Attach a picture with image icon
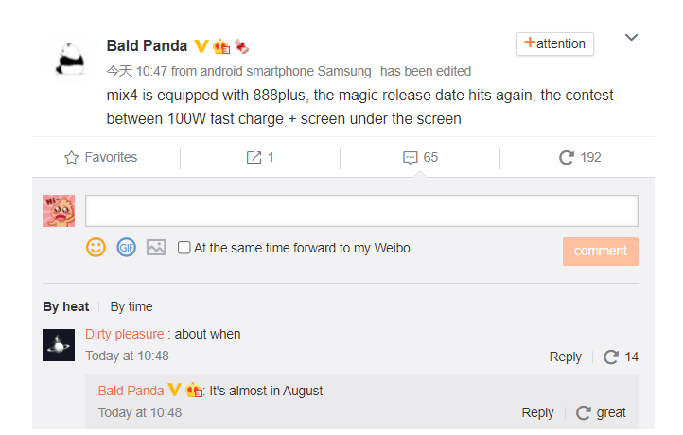 156,248
